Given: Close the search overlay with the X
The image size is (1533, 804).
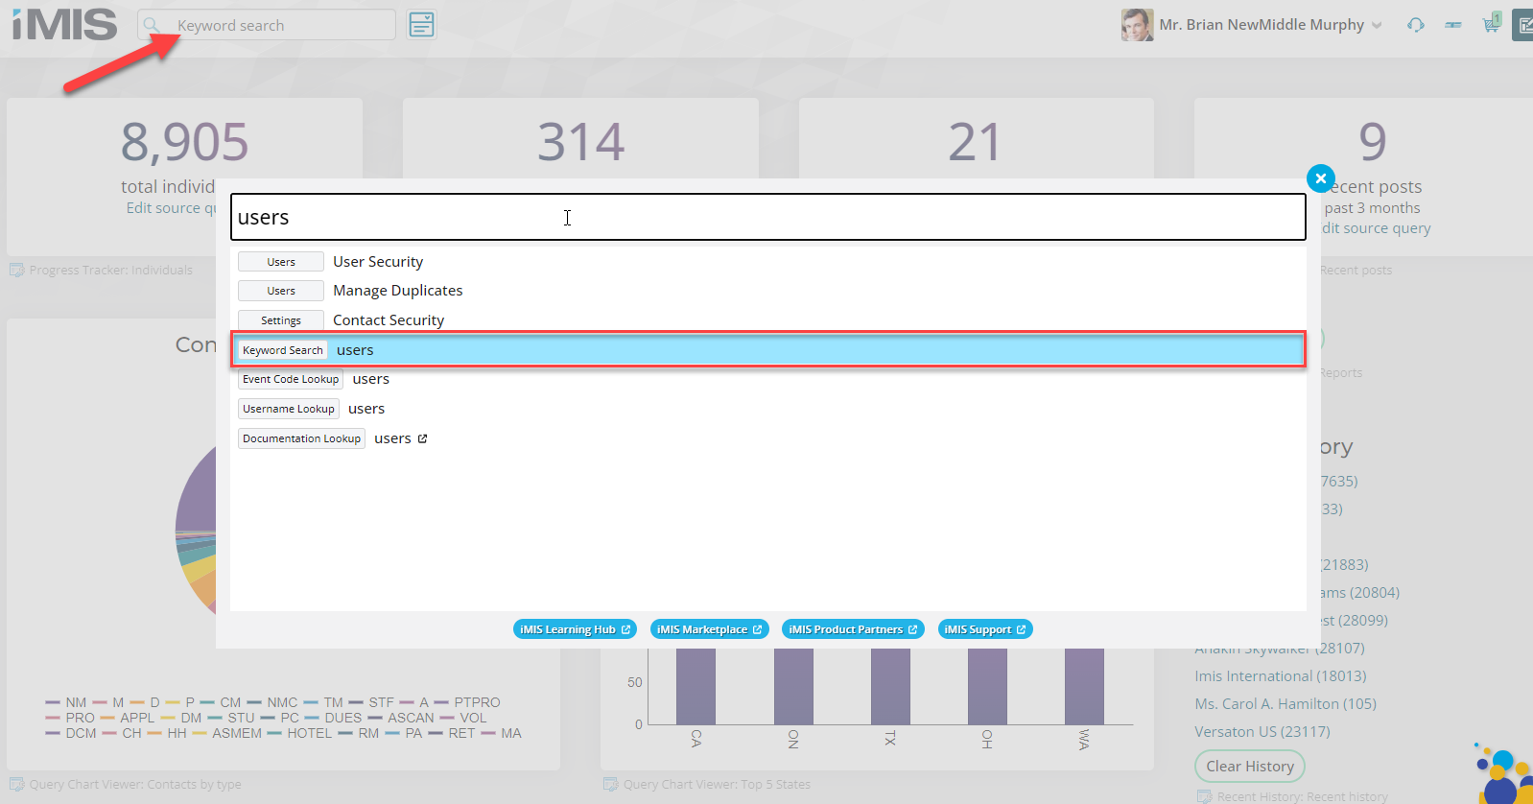Looking at the screenshot, I should tap(1320, 178).
